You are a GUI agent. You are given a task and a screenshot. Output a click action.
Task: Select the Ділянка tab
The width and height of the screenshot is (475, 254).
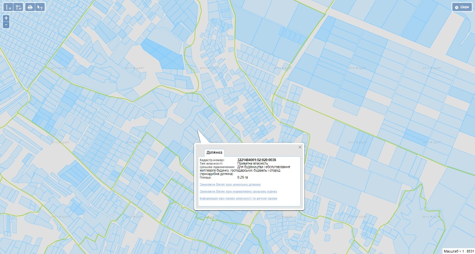pyautogui.click(x=214, y=153)
